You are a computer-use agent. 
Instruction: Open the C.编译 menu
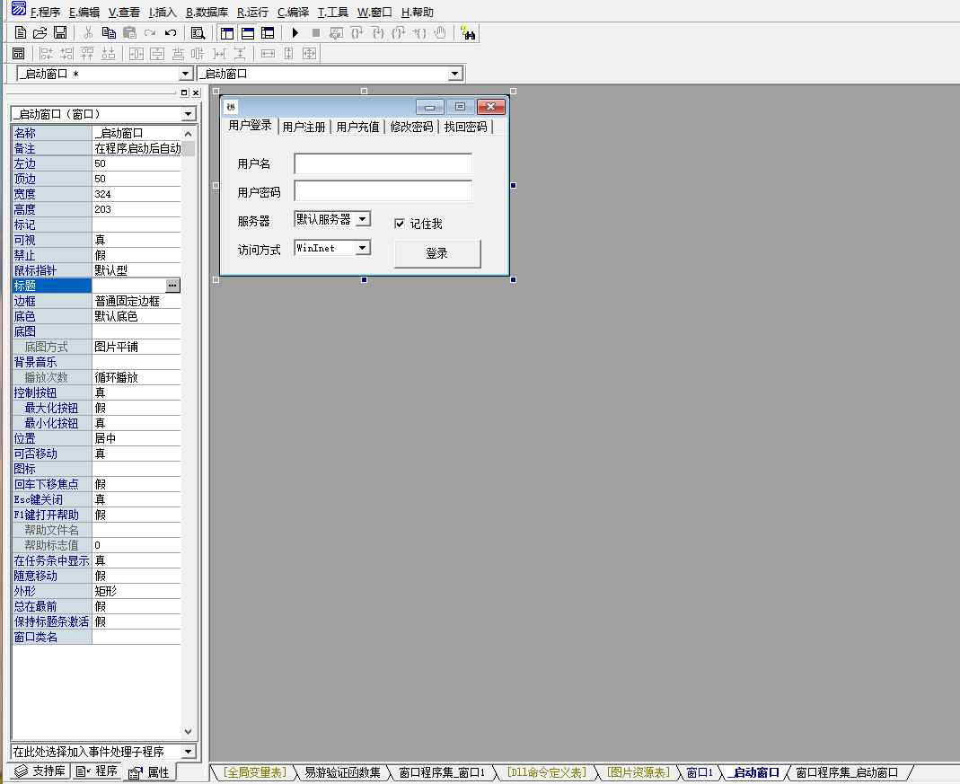click(x=293, y=13)
